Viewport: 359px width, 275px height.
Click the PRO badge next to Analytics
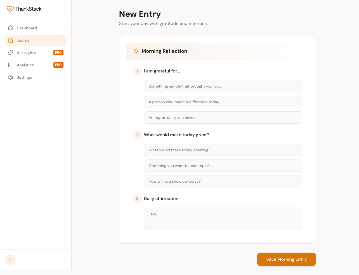[58, 65]
